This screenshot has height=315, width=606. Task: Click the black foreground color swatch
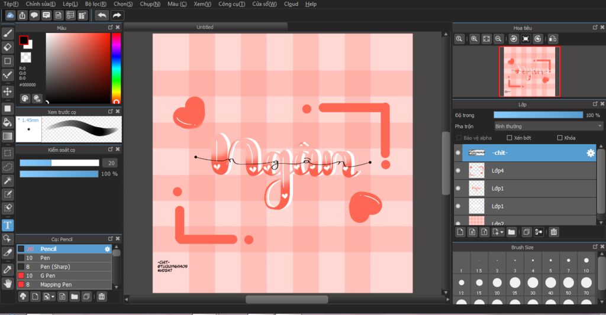(x=24, y=40)
